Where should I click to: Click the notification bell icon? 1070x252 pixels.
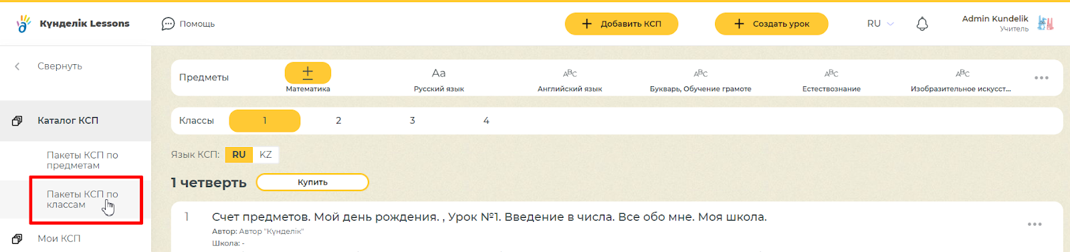[x=922, y=24]
